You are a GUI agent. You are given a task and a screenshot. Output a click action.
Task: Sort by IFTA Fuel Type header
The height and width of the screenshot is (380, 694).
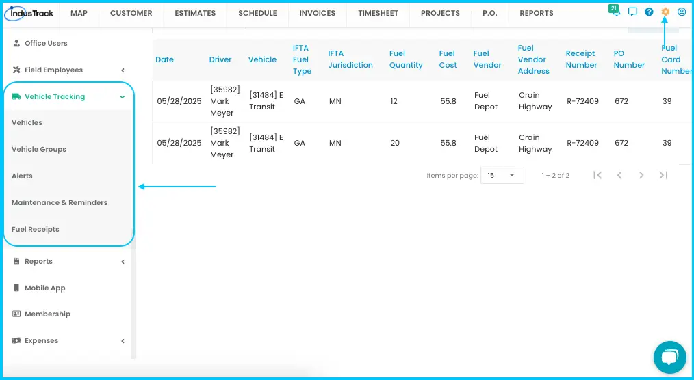pos(302,59)
